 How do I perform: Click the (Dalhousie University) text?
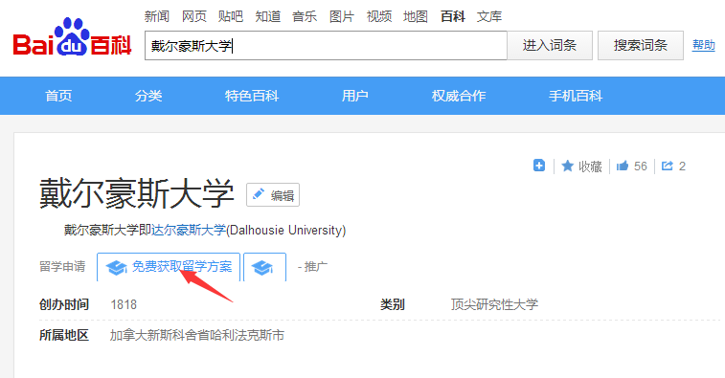[x=286, y=230]
